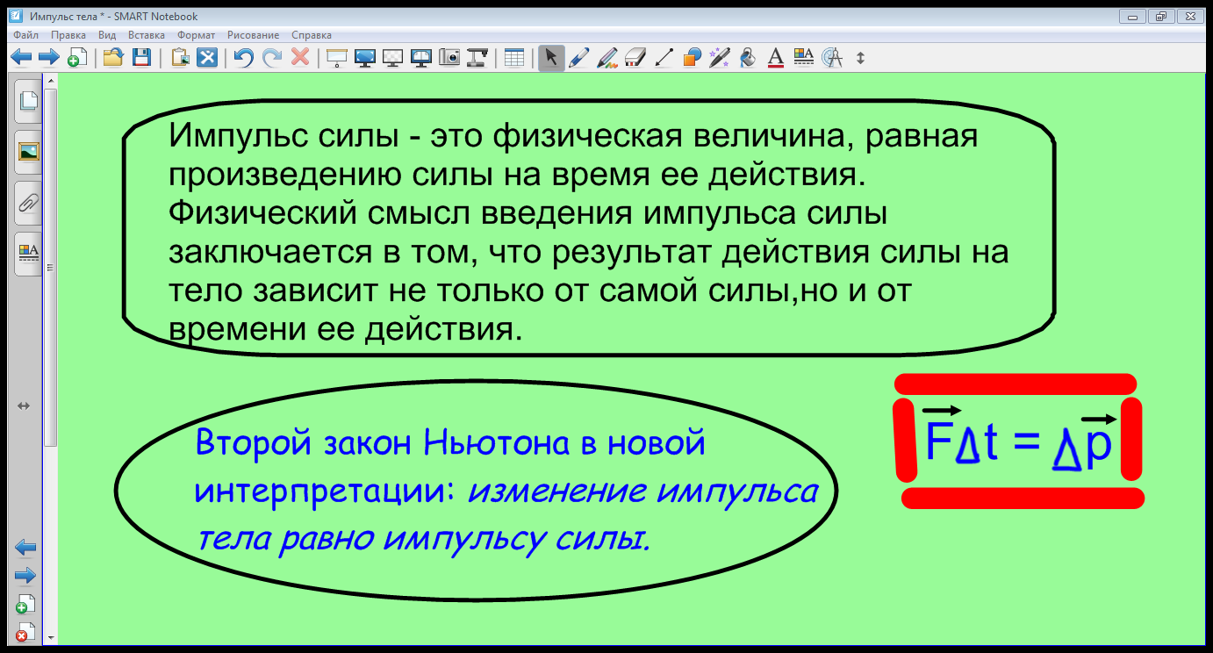
Task: Enable transparent background mode icon
Action: pyautogui.click(x=393, y=58)
